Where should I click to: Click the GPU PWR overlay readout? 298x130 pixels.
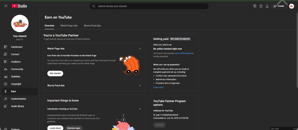[284, 129]
